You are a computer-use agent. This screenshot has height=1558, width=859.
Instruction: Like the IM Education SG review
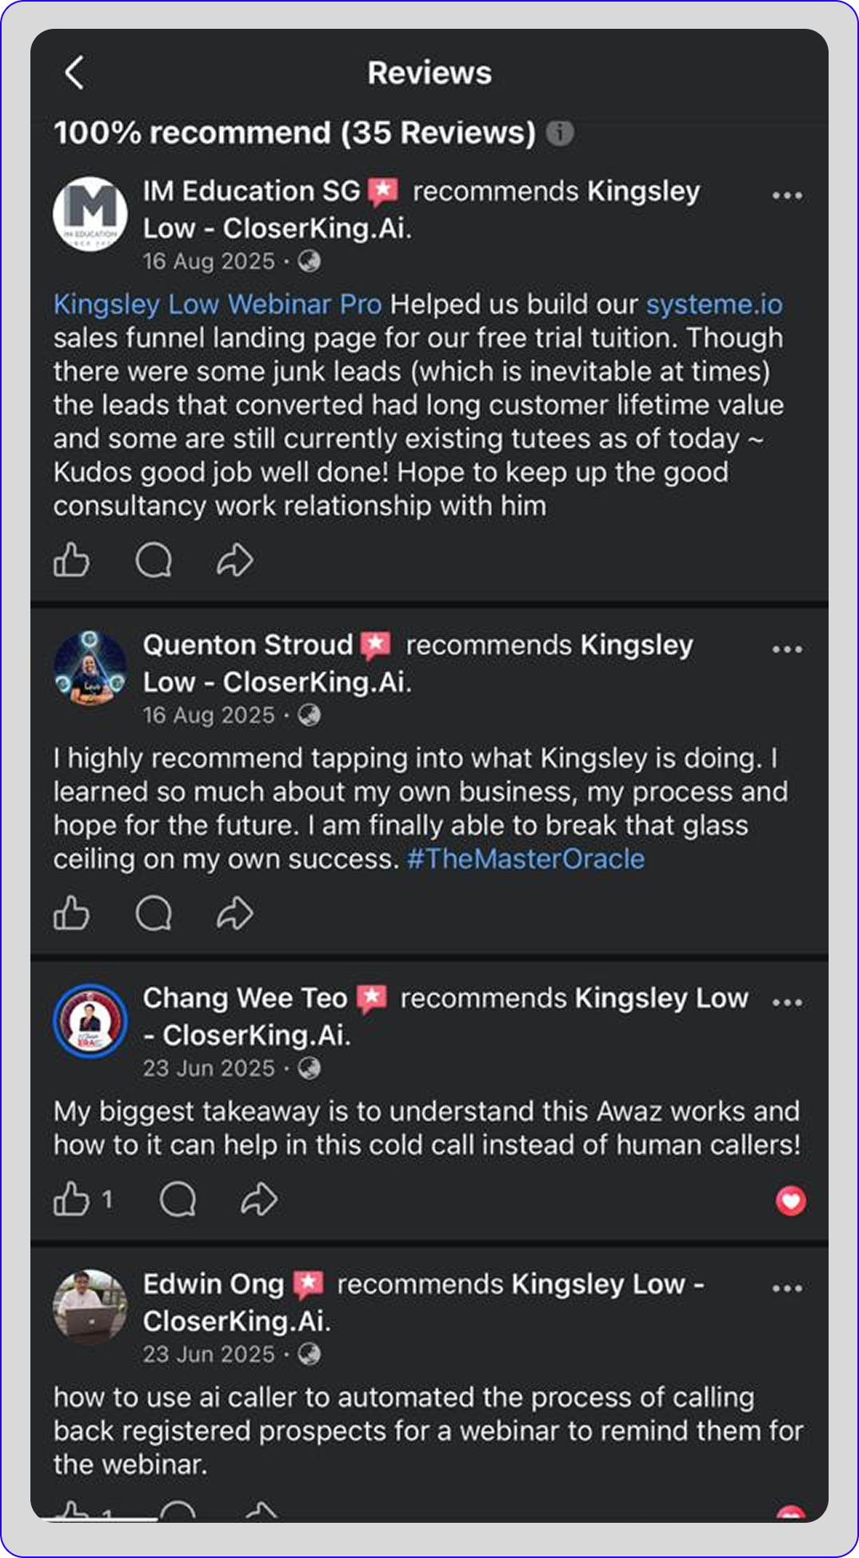(71, 560)
